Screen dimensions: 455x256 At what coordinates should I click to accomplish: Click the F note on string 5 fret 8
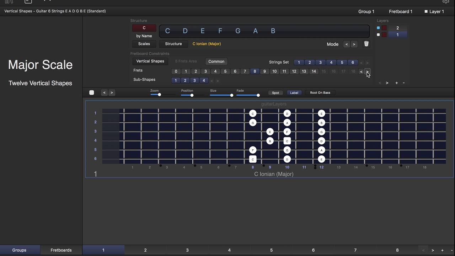pos(253,150)
